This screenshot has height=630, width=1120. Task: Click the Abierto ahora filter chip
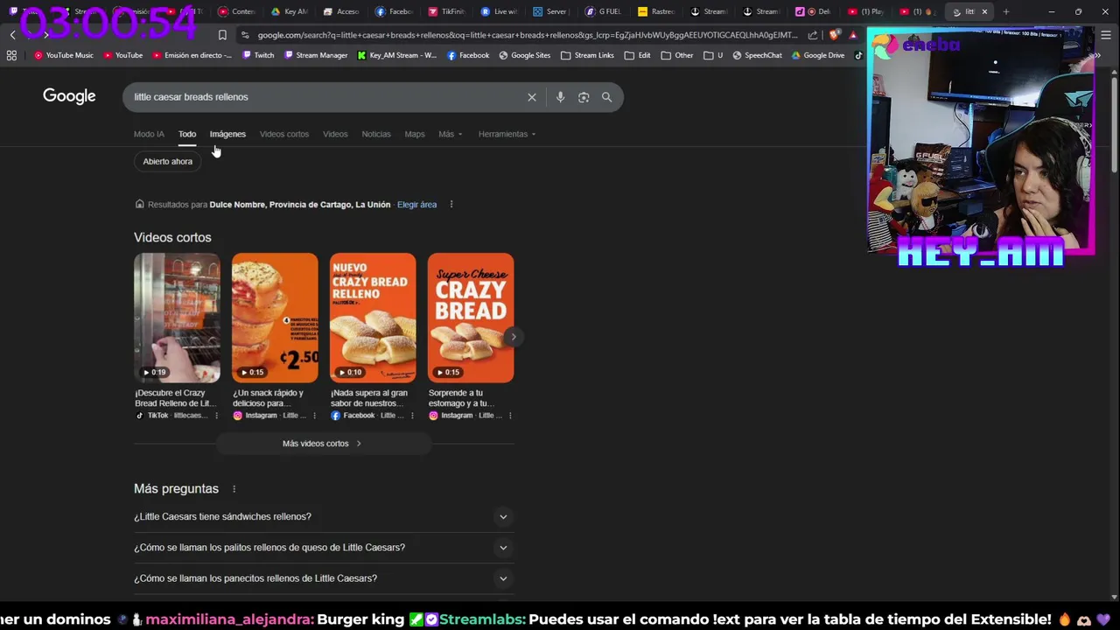tap(168, 162)
